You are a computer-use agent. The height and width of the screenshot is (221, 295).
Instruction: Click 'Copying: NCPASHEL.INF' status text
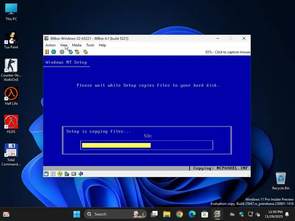[x=220, y=168]
